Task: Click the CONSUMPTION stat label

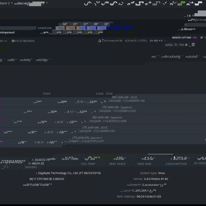Action: coord(176,164)
